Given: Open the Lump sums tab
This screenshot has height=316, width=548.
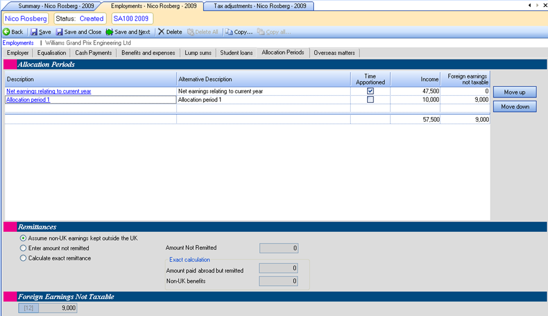Looking at the screenshot, I should coord(198,53).
